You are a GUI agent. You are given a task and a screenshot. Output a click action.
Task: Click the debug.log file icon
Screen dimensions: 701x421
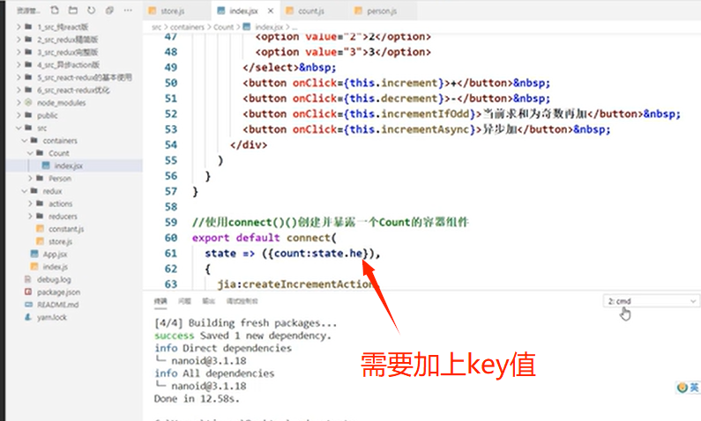click(28, 279)
